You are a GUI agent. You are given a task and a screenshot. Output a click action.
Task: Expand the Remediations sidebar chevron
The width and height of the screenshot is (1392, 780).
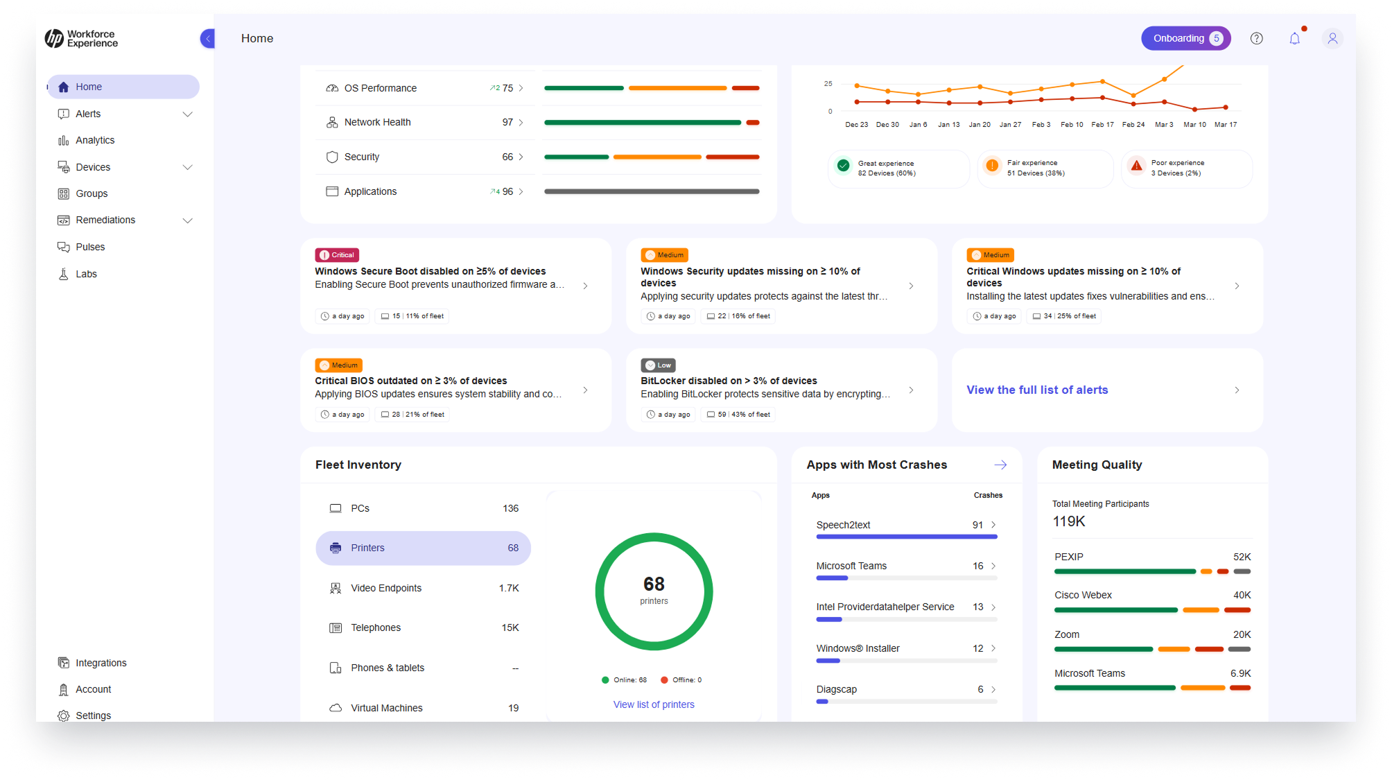point(187,220)
